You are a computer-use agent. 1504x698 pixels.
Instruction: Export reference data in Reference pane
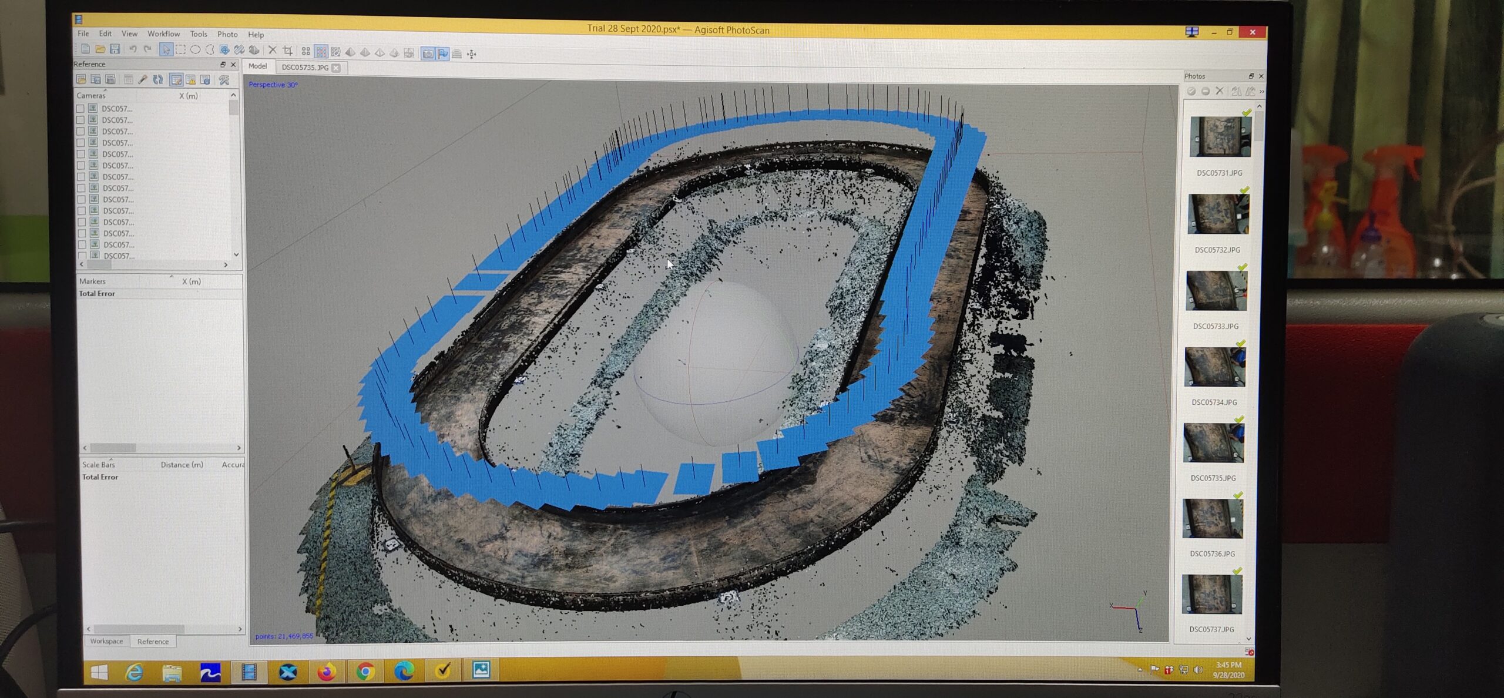(96, 79)
